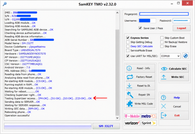Focus the Fingerprint input field
195x134 pixels.
(x=164, y=14)
